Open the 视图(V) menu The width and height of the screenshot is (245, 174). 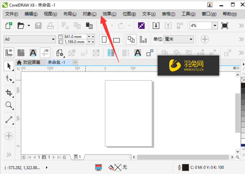(50, 14)
